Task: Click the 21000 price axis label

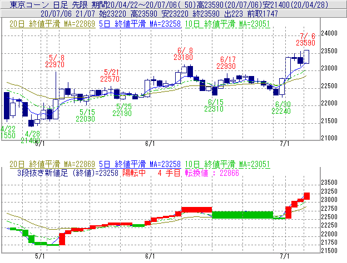Action: pos(329,138)
